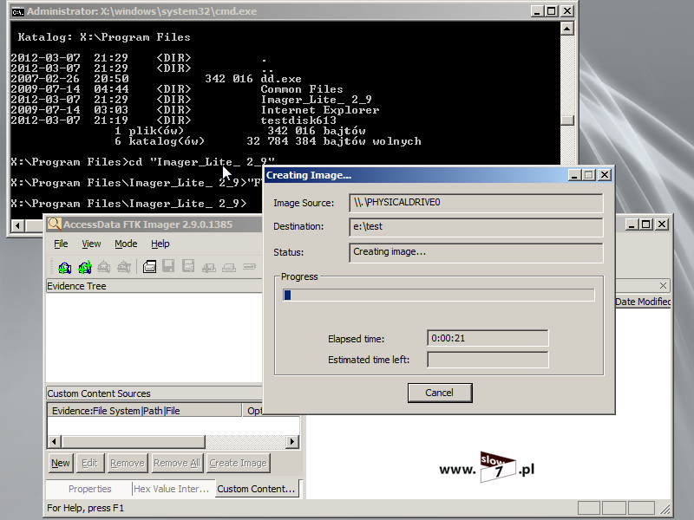Click 'Common Files' in the cmd listing
Screen dimensions: 694x520
302,89
